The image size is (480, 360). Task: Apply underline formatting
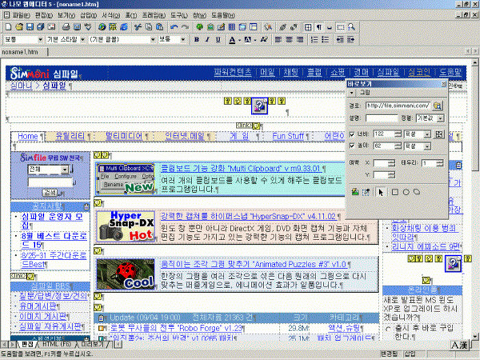click(218, 40)
